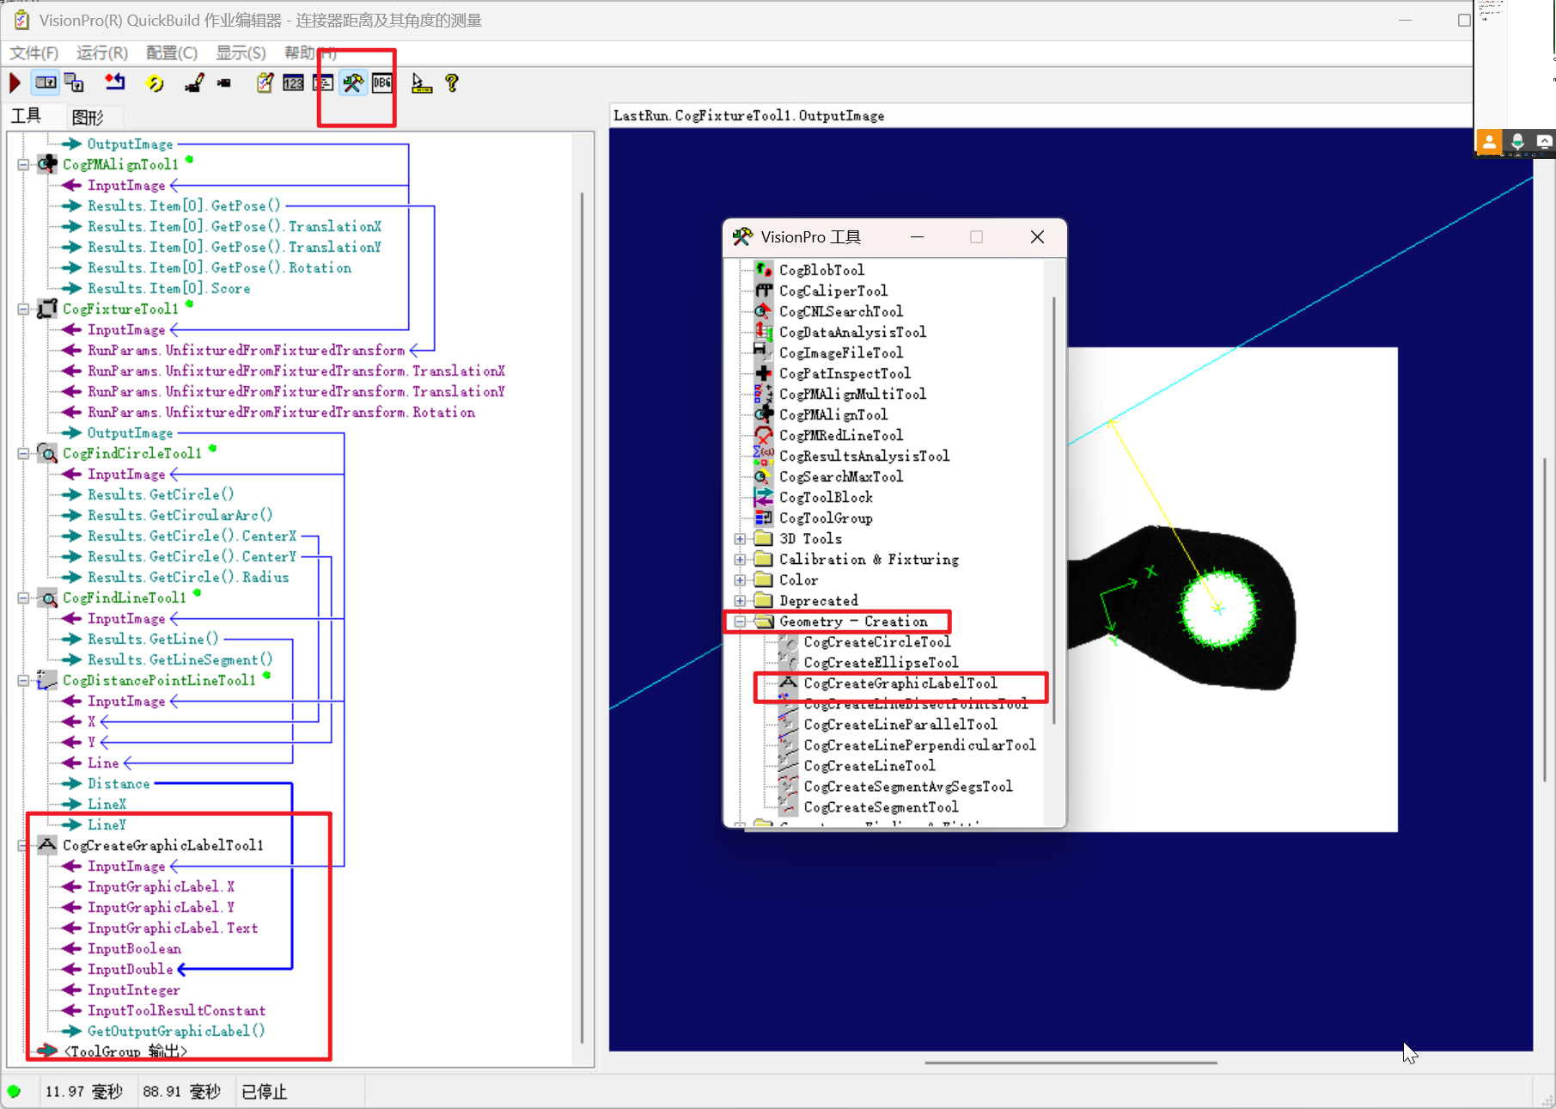Click the 123 numeric display toolbar icon
This screenshot has width=1556, height=1109.
[x=294, y=83]
